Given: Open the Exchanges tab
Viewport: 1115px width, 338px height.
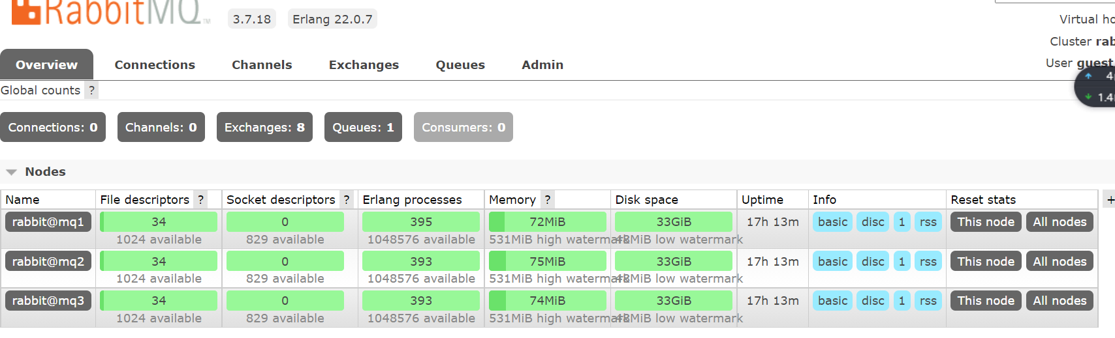Looking at the screenshot, I should [x=364, y=64].
